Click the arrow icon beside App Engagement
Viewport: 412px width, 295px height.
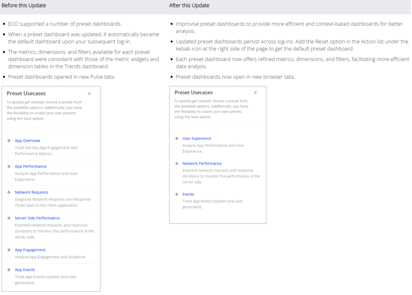pyautogui.click(x=9, y=250)
